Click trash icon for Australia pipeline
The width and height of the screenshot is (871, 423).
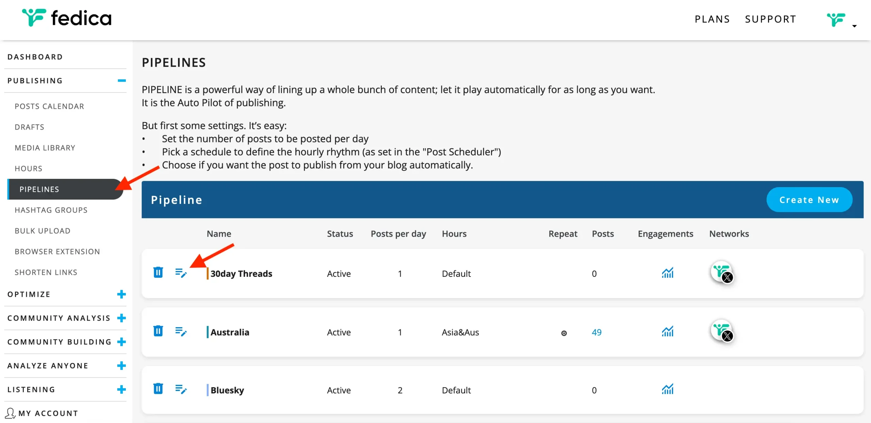(158, 331)
